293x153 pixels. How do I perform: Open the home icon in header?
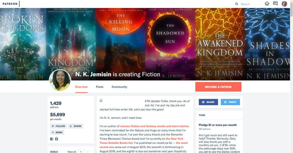pos(267,3)
